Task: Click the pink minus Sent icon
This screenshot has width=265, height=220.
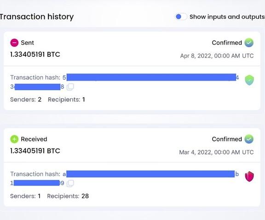Action: tap(14, 43)
